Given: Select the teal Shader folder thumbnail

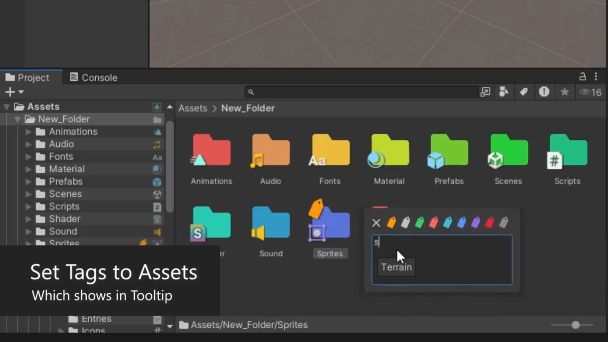Looking at the screenshot, I should (211, 223).
